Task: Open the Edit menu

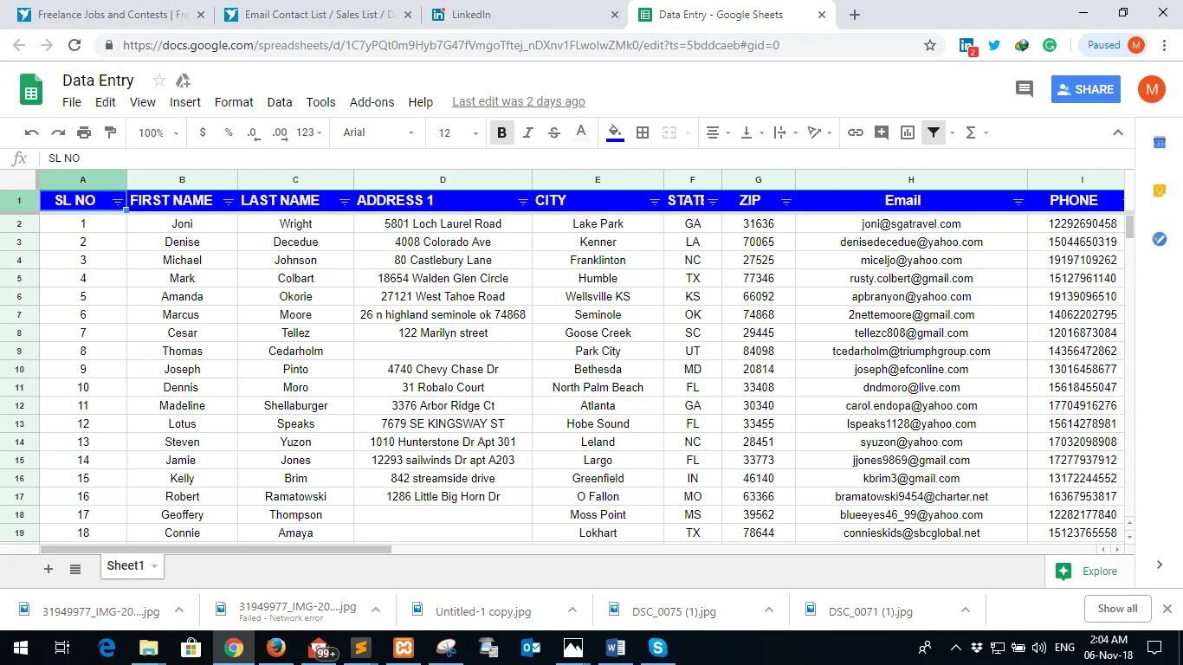Action: pyautogui.click(x=106, y=102)
